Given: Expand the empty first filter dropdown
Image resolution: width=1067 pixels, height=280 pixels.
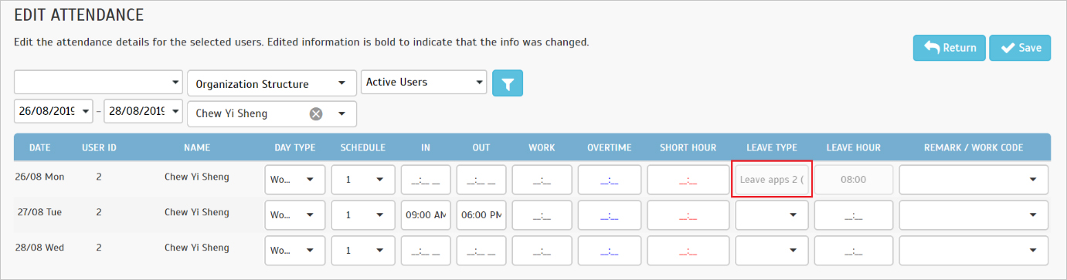Looking at the screenshot, I should (98, 82).
